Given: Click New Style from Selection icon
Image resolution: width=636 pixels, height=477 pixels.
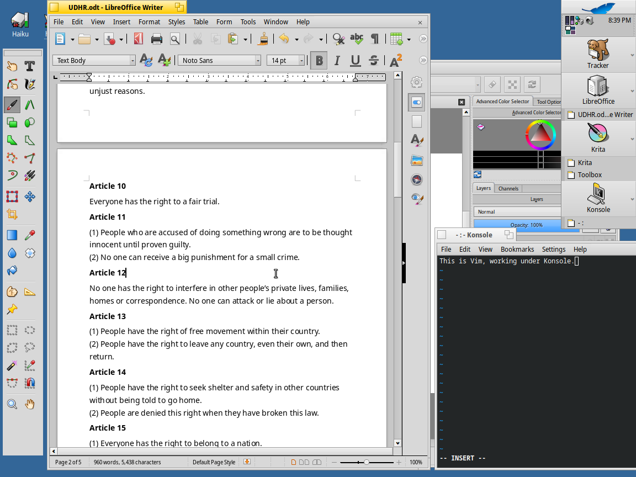Looking at the screenshot, I should click(x=164, y=60).
